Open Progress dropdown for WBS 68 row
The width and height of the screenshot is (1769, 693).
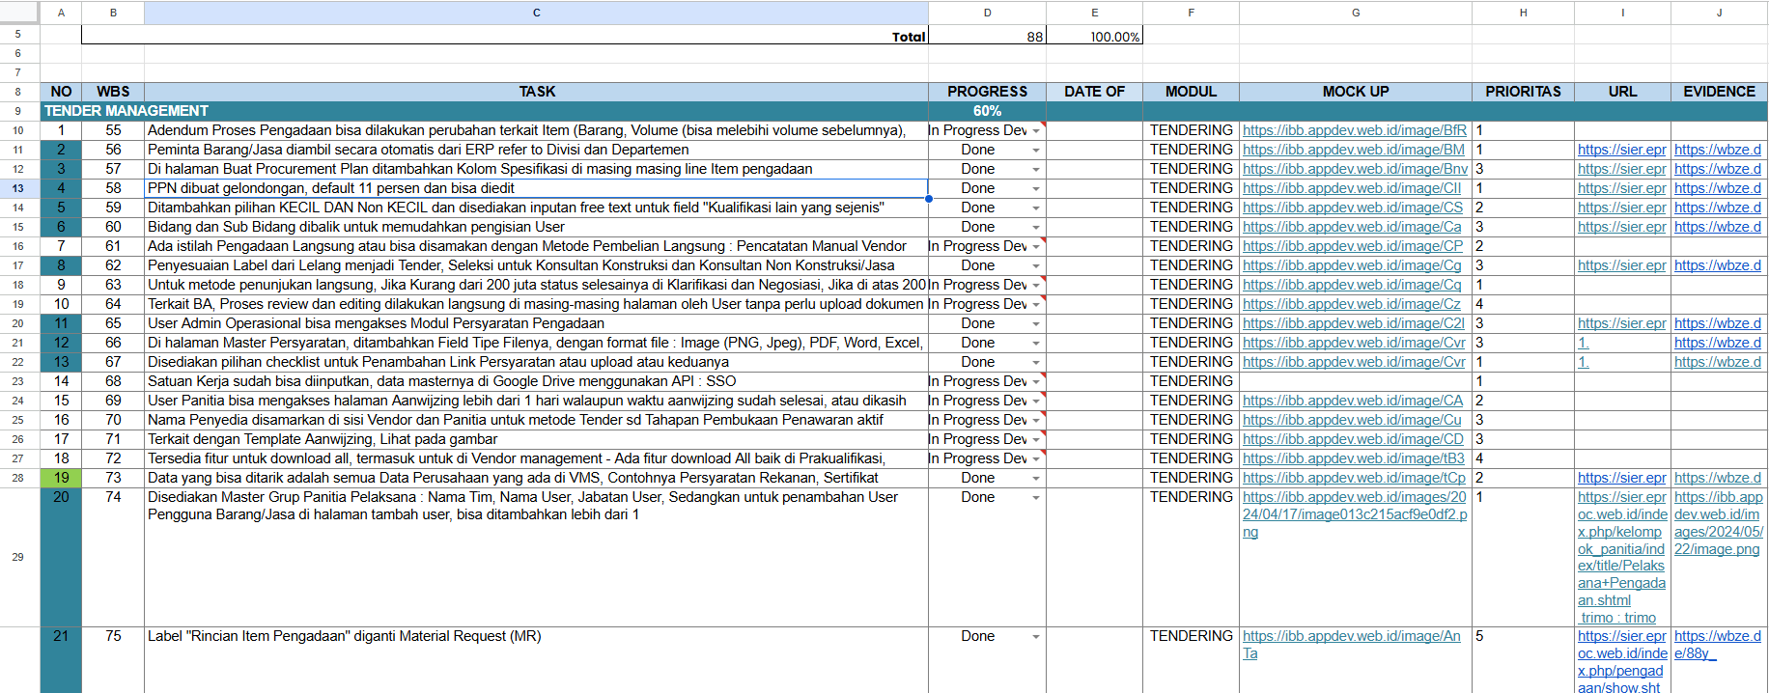1036,381
